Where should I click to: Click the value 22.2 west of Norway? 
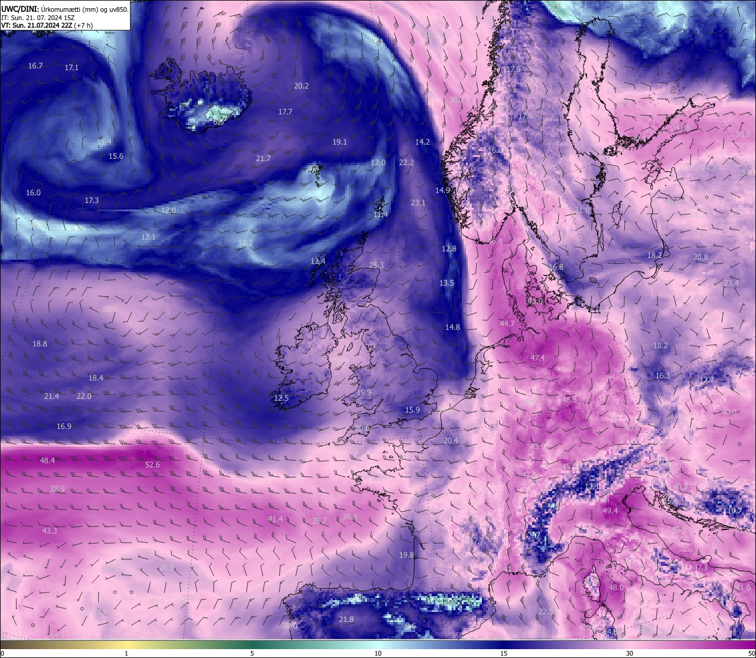pos(406,163)
